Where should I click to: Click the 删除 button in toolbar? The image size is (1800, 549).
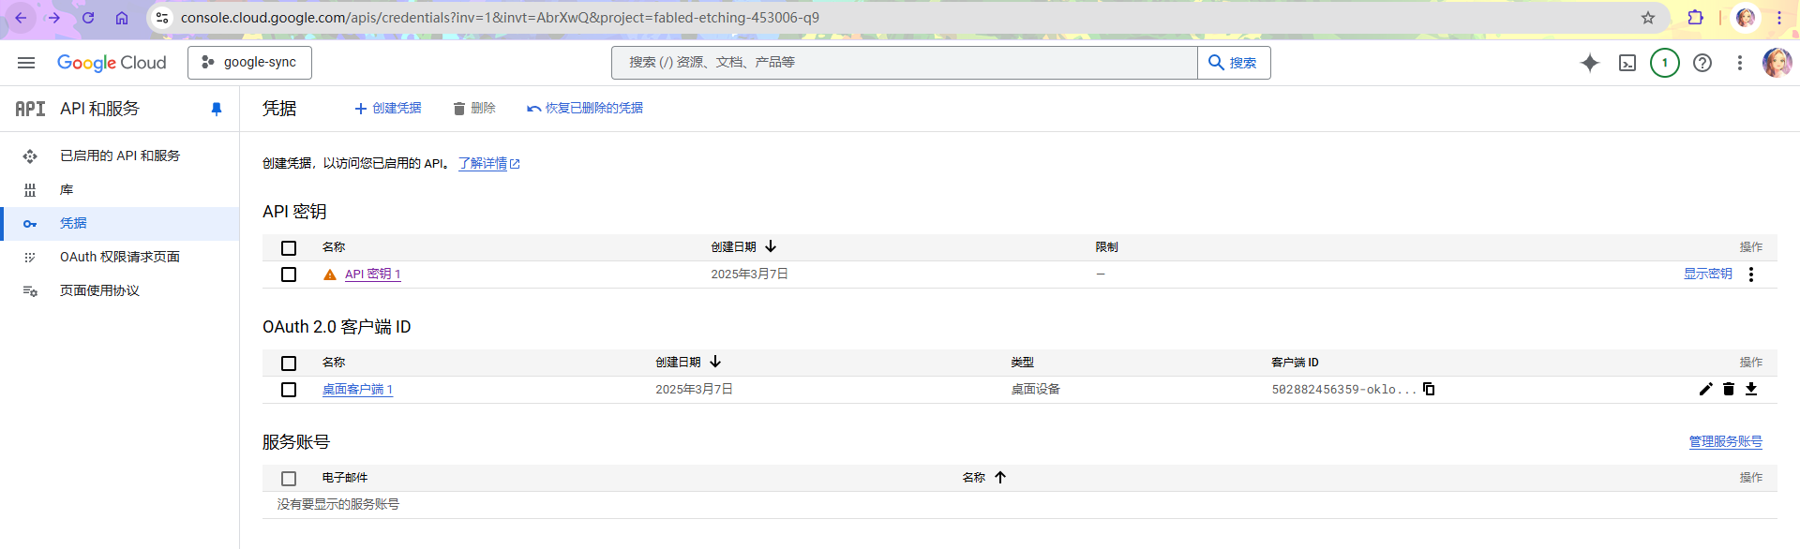click(x=474, y=109)
